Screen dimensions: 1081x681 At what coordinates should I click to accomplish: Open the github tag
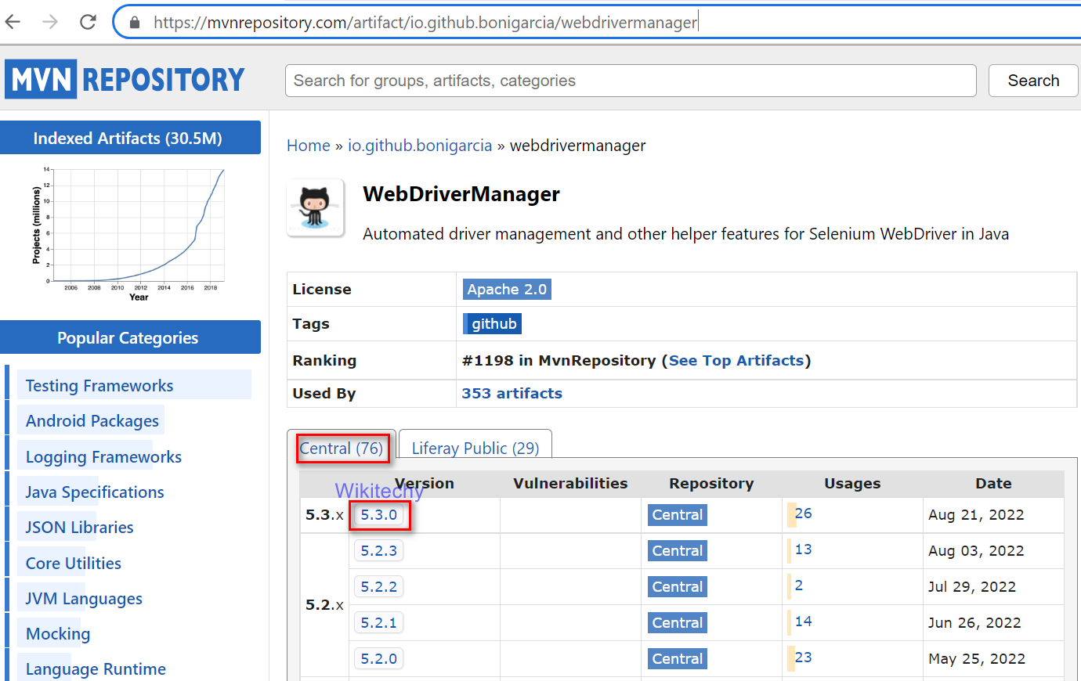[x=493, y=323]
